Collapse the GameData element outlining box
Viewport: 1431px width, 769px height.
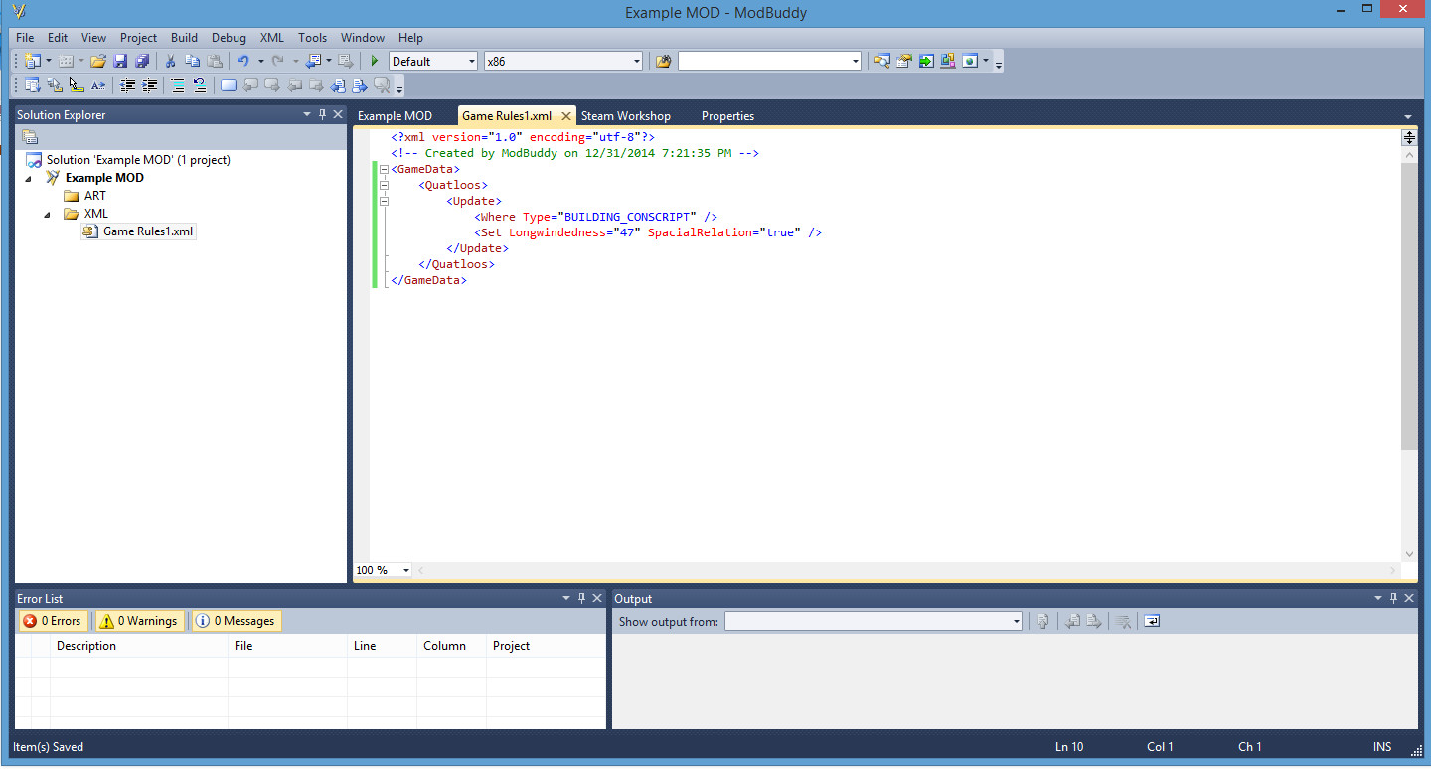pyautogui.click(x=384, y=169)
